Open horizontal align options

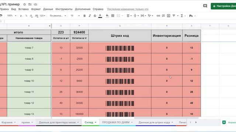tap(129, 15)
